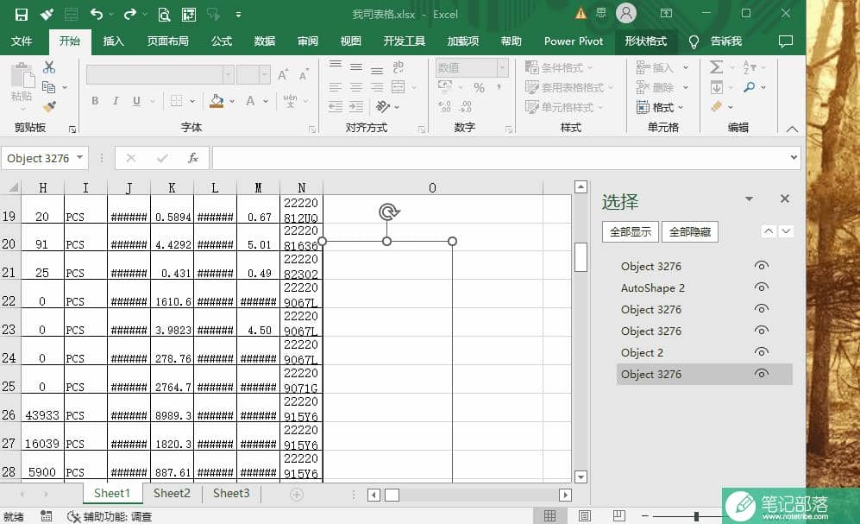Click the fx insert function button
The width and height of the screenshot is (860, 524).
pyautogui.click(x=192, y=158)
